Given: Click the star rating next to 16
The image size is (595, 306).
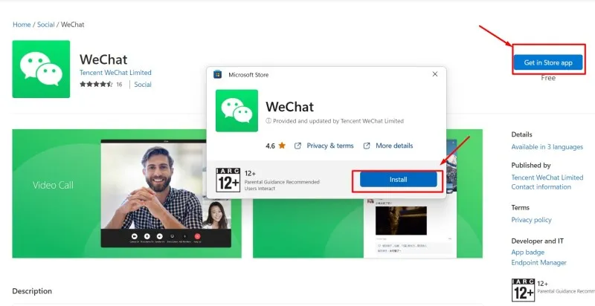Looking at the screenshot, I should coord(96,84).
